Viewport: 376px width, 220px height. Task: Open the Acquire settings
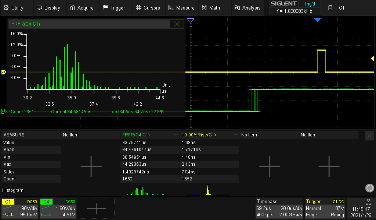[82, 7]
